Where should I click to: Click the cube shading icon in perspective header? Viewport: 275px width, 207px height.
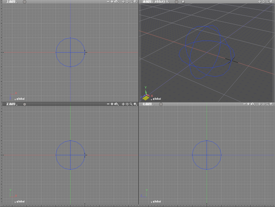[182, 2]
